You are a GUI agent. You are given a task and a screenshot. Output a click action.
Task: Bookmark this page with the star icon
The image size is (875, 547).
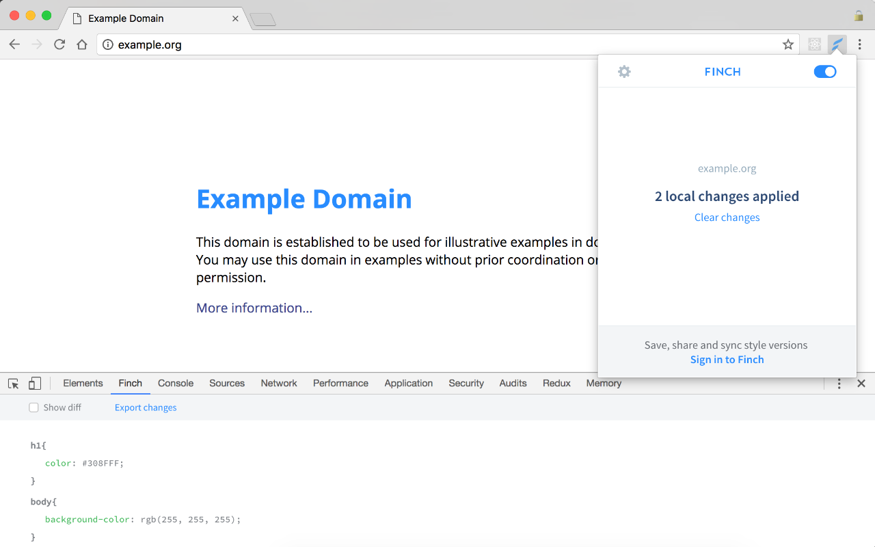(788, 44)
